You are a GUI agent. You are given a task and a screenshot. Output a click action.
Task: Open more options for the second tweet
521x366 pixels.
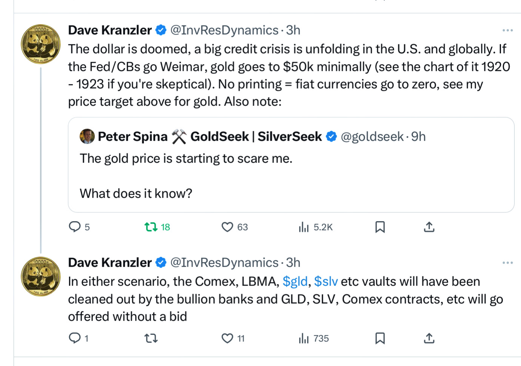507,263
